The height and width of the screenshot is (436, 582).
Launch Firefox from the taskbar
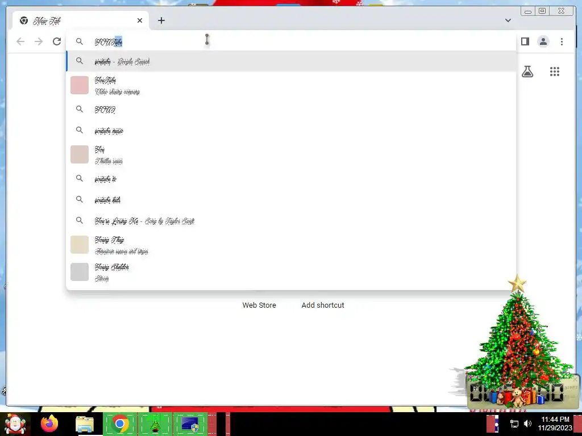[x=49, y=424]
